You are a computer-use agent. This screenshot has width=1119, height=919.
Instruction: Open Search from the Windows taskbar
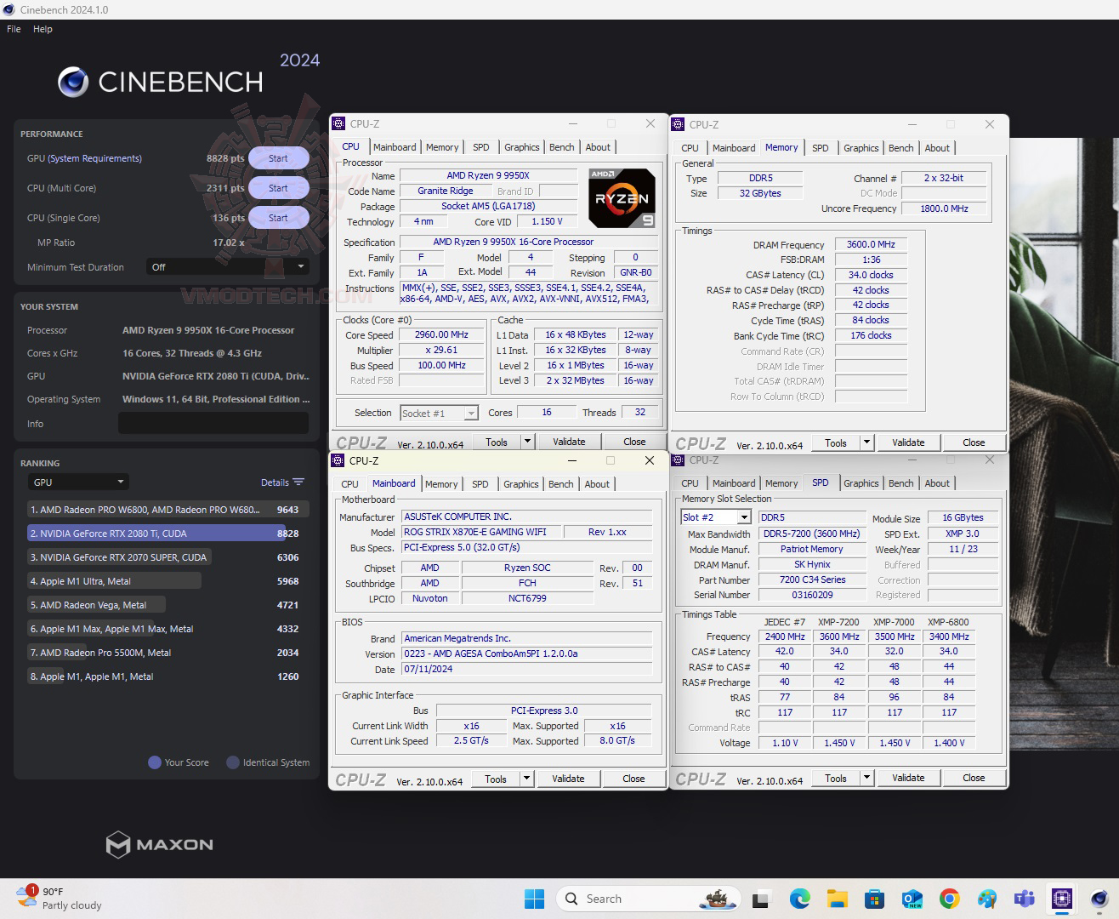click(x=648, y=898)
